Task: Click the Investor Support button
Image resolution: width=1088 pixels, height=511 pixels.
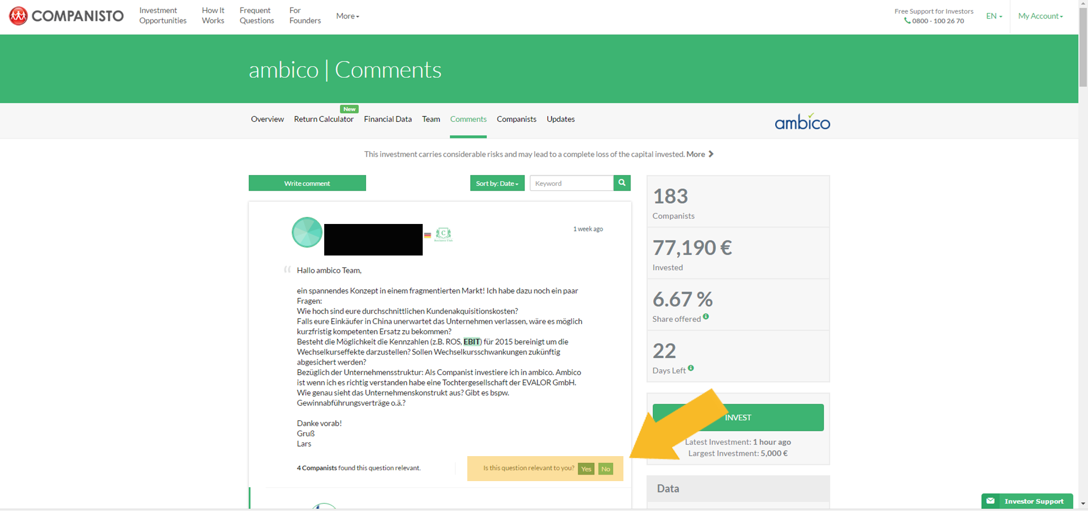Action: point(1027,501)
